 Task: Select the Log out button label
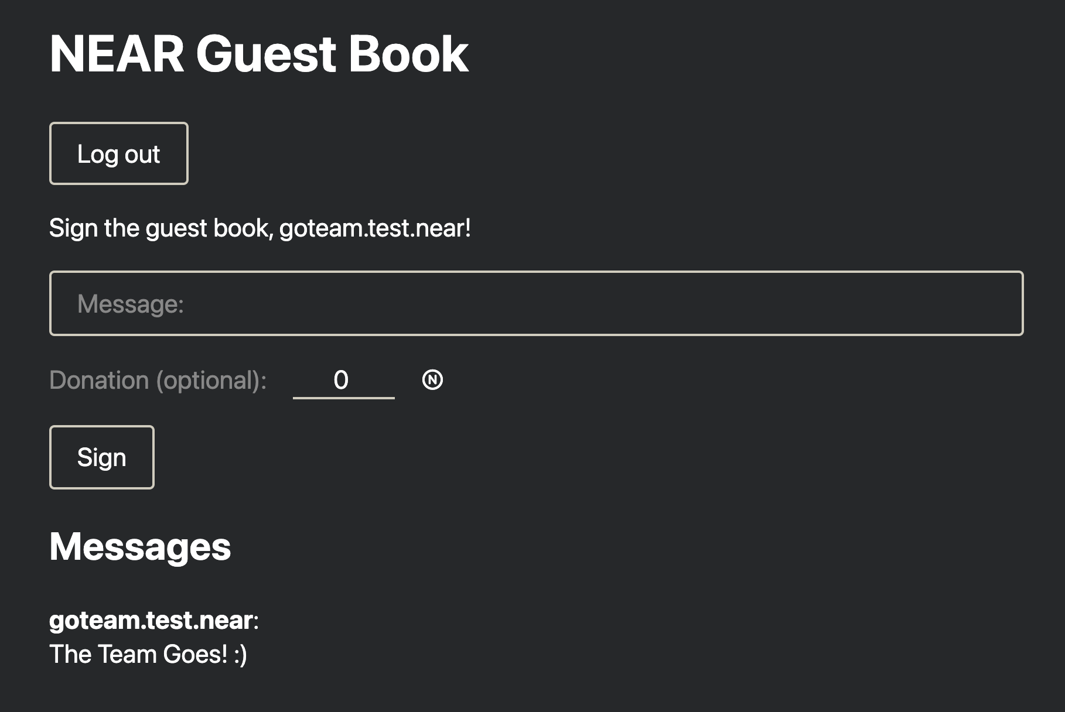118,153
